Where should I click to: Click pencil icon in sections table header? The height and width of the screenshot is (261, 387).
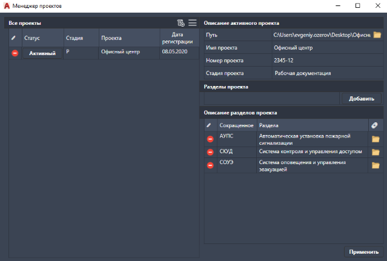pos(209,125)
